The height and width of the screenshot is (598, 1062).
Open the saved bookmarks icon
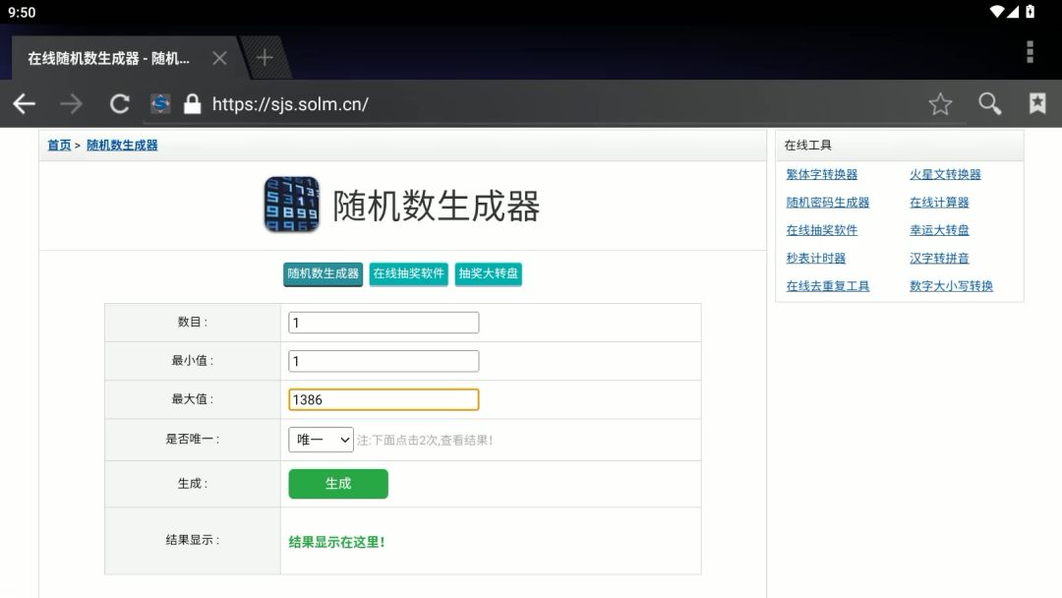point(1036,104)
